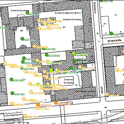This screenshot has width=124, height=124.
Task: Click the yellow marker 423C-6891
Action: coord(39,28)
